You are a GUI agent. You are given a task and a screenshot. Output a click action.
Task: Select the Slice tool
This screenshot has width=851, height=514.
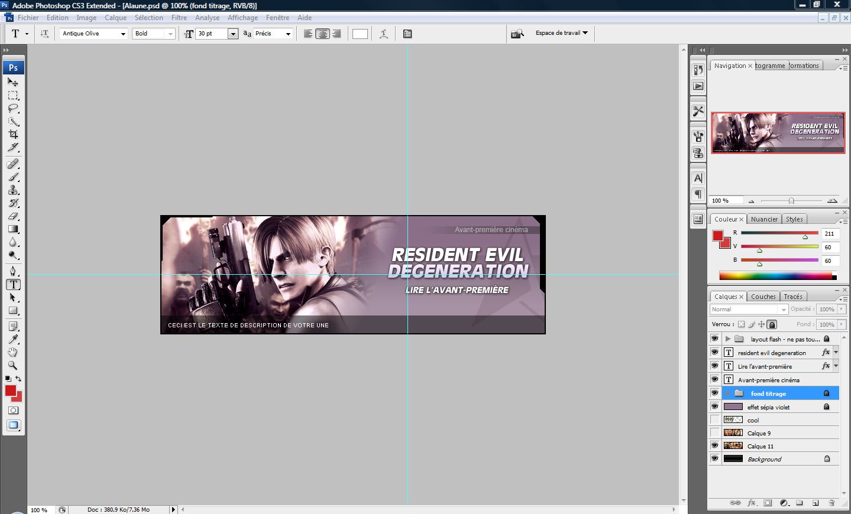[x=13, y=147]
